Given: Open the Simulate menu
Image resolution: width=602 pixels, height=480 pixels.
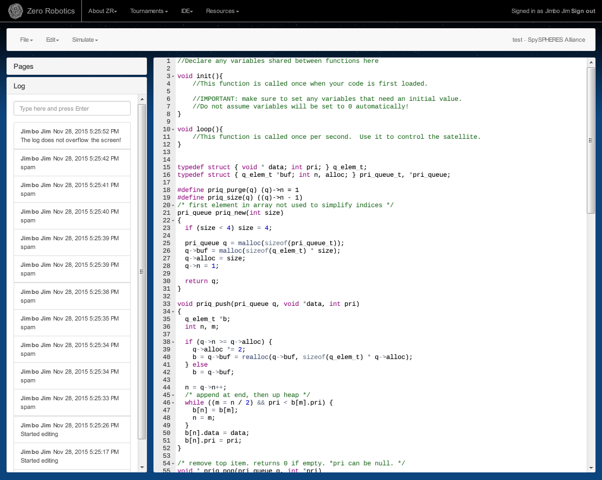Looking at the screenshot, I should coord(85,40).
